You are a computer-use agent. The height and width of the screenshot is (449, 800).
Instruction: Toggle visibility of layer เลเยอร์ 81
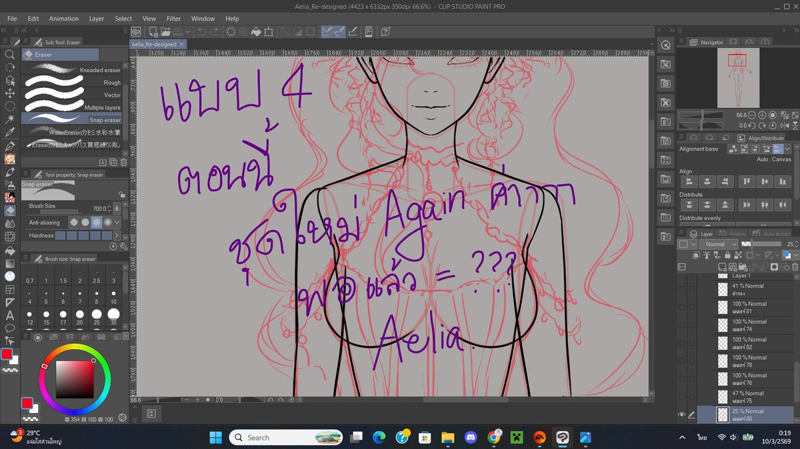(x=682, y=307)
